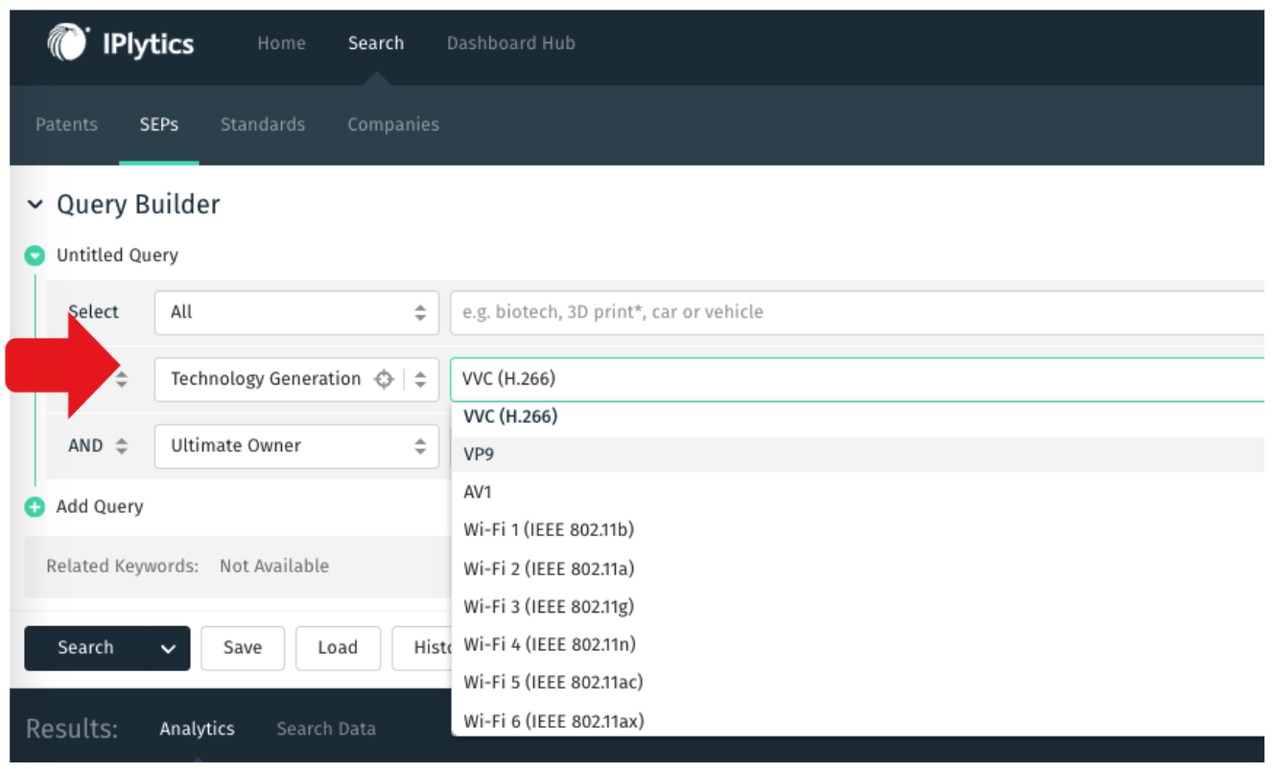
Task: Switch to the Analytics results tab
Action: (198, 730)
